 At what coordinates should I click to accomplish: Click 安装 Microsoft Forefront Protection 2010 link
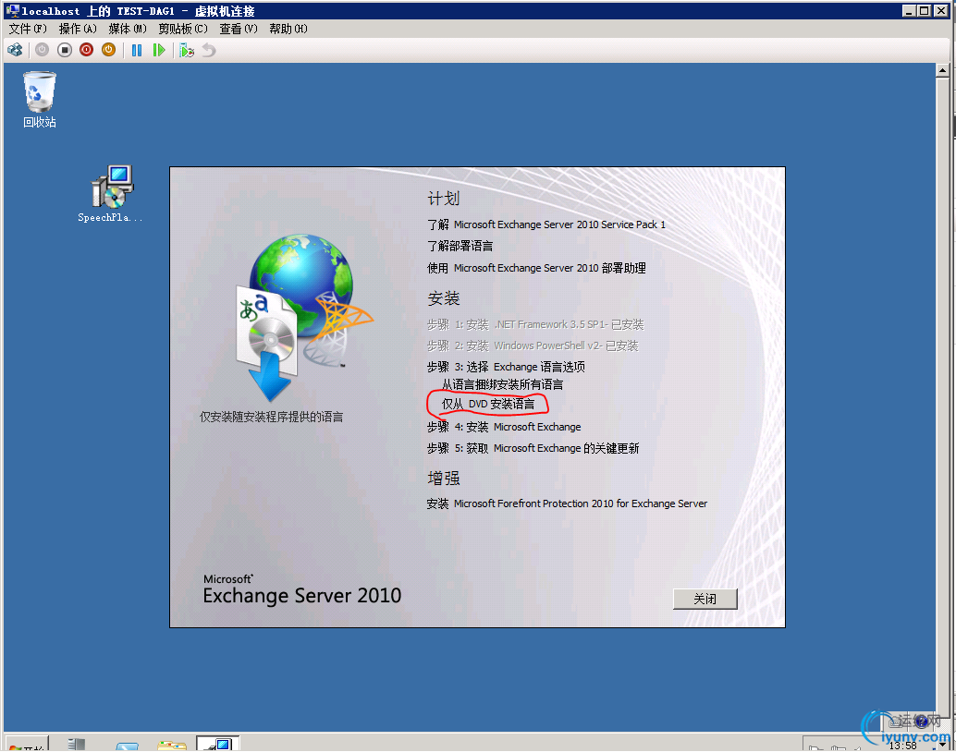click(x=567, y=503)
